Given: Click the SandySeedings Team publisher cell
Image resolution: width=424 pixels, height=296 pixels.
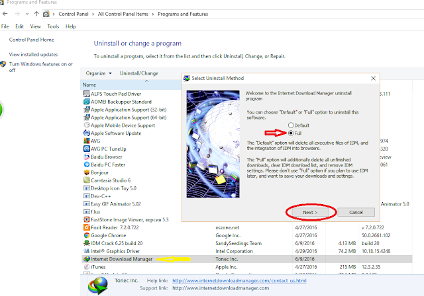Looking at the screenshot, I should [238, 243].
